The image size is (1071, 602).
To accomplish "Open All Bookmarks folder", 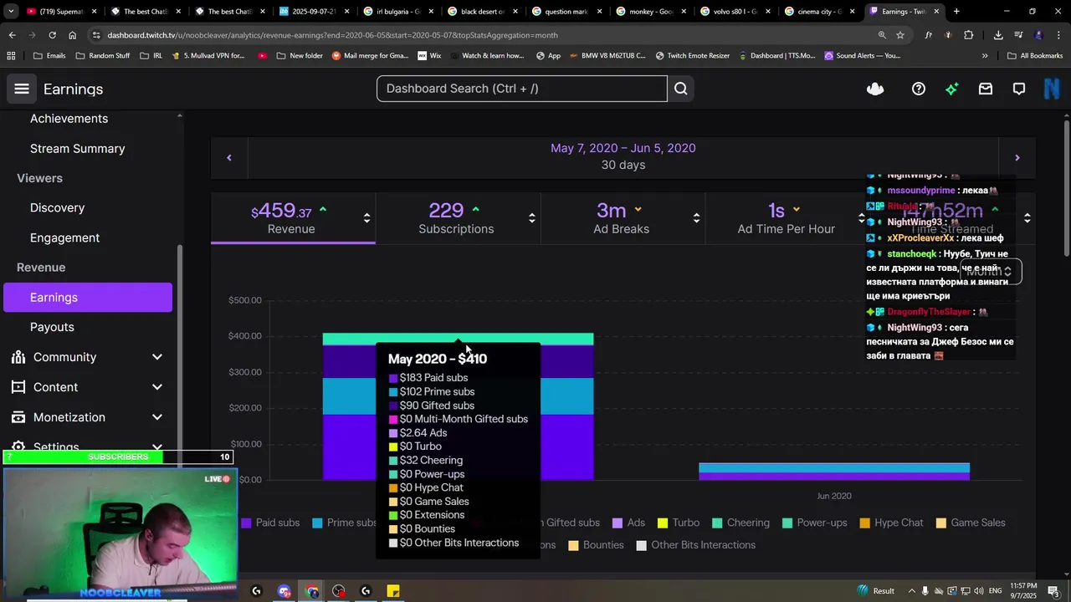I will pos(1035,56).
